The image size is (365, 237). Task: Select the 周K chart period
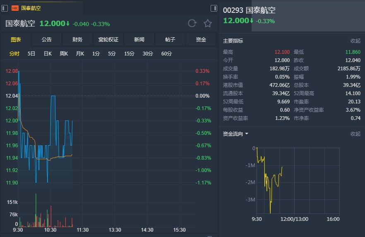click(64, 54)
